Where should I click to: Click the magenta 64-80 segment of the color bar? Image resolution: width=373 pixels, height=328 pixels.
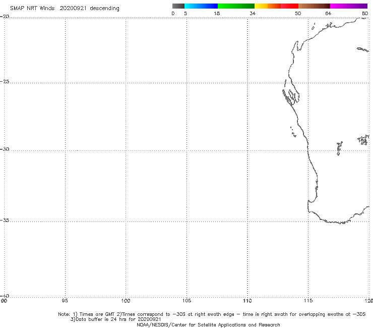point(349,6)
